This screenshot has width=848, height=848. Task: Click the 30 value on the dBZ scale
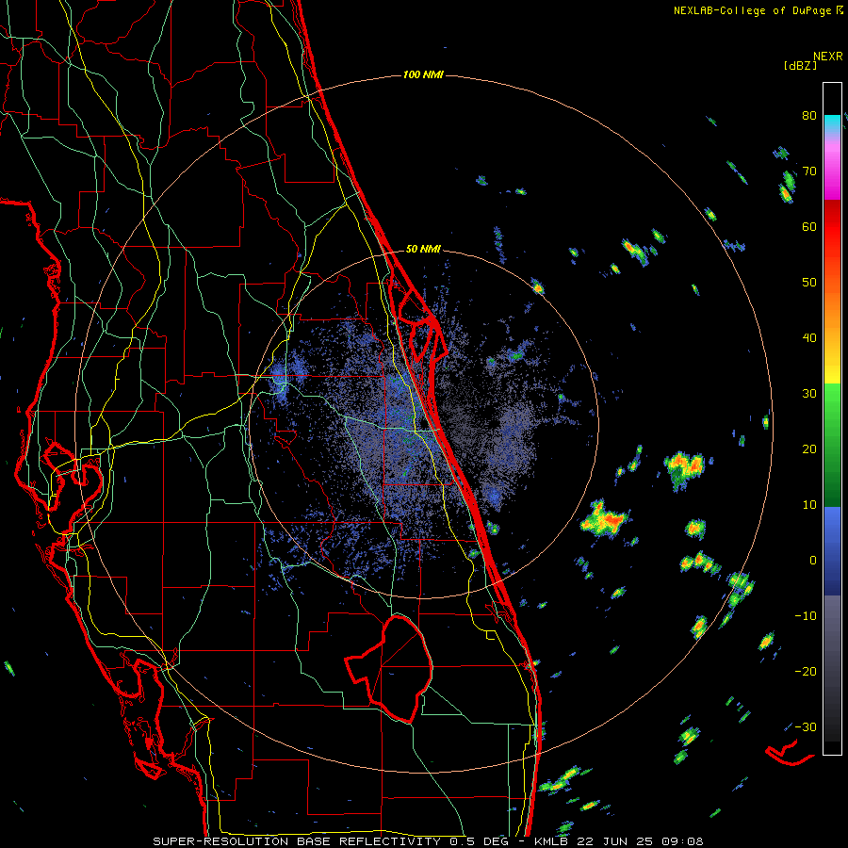pyautogui.click(x=809, y=394)
